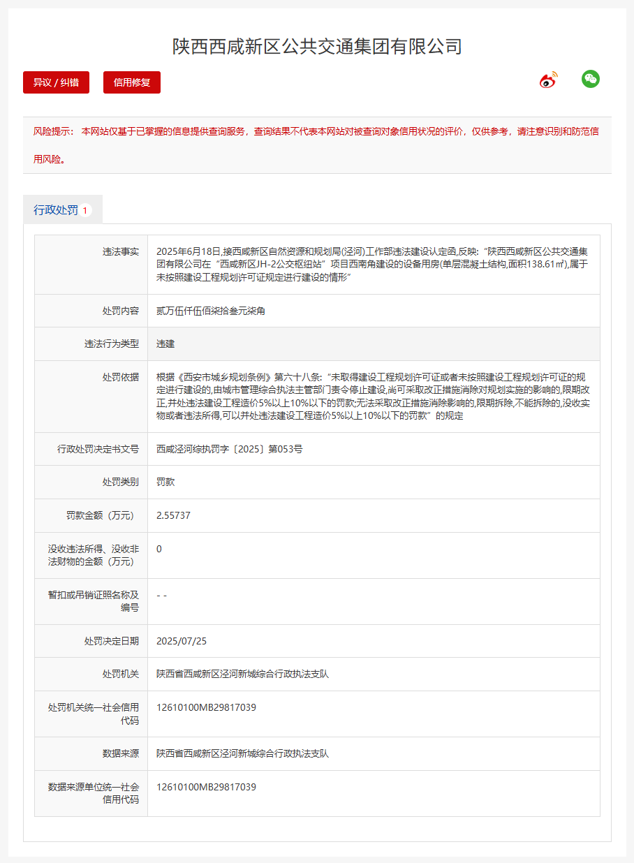Click the badge count 1 on 行政处罚 tab
The width and height of the screenshot is (634, 863).
click(85, 210)
